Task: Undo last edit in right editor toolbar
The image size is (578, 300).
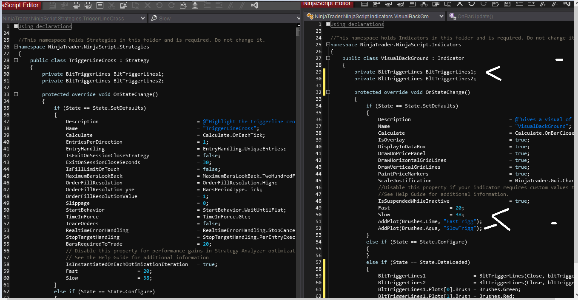Action: [x=472, y=3]
